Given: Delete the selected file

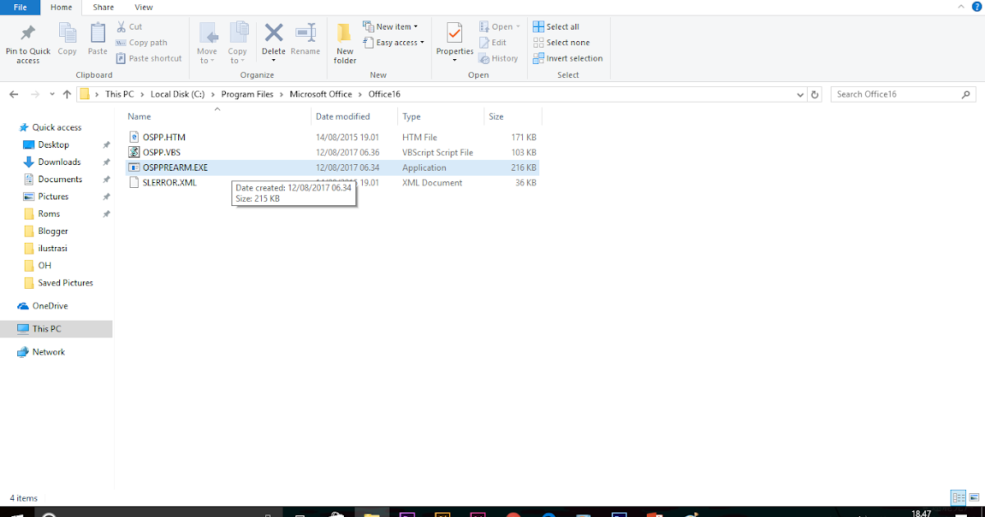Looking at the screenshot, I should 273,41.
